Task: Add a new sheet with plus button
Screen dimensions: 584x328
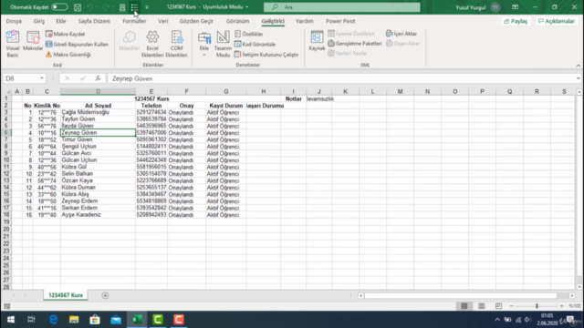Action: click(x=105, y=295)
